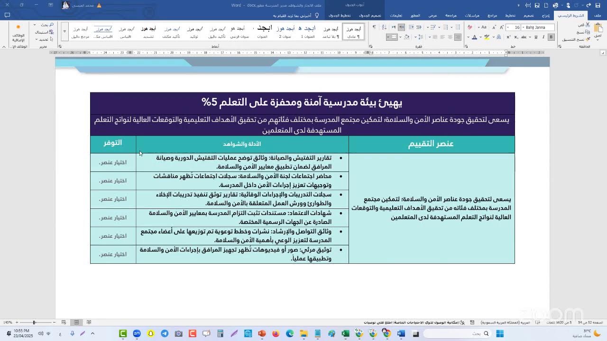The image size is (607, 341).
Task: Click the zoom slider in status bar
Action: 36,322
